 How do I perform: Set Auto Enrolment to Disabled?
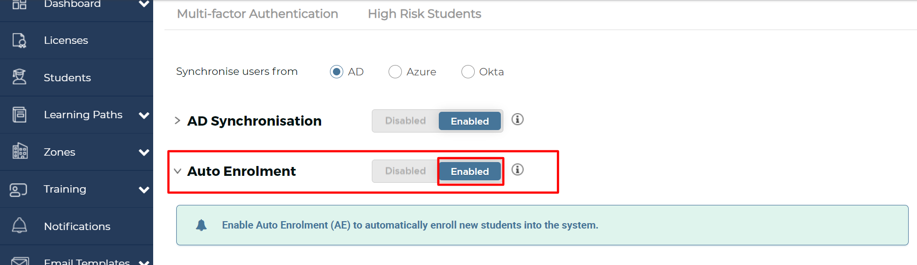[x=405, y=171]
